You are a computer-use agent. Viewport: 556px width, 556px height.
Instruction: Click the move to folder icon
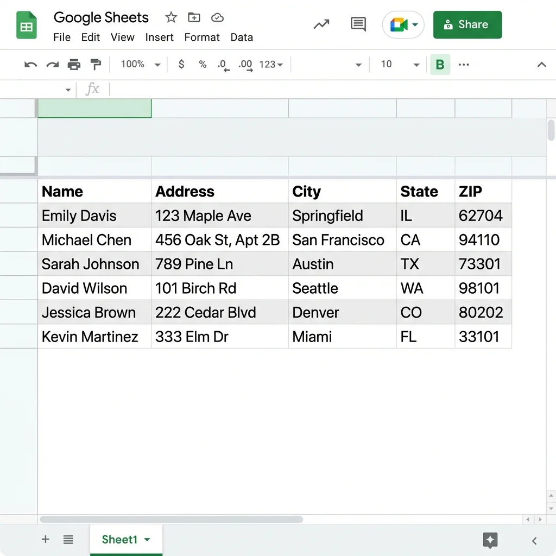coord(194,18)
